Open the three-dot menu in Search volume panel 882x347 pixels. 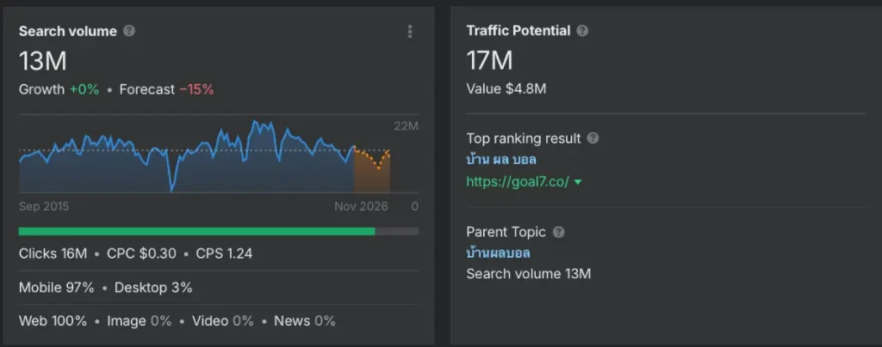click(409, 32)
